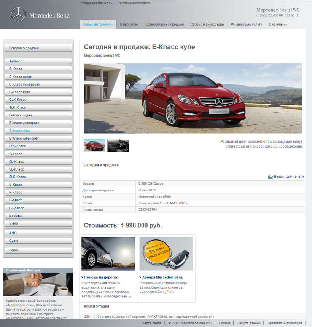Click the Версия для печати link
The image size is (312, 327).
coord(289,177)
